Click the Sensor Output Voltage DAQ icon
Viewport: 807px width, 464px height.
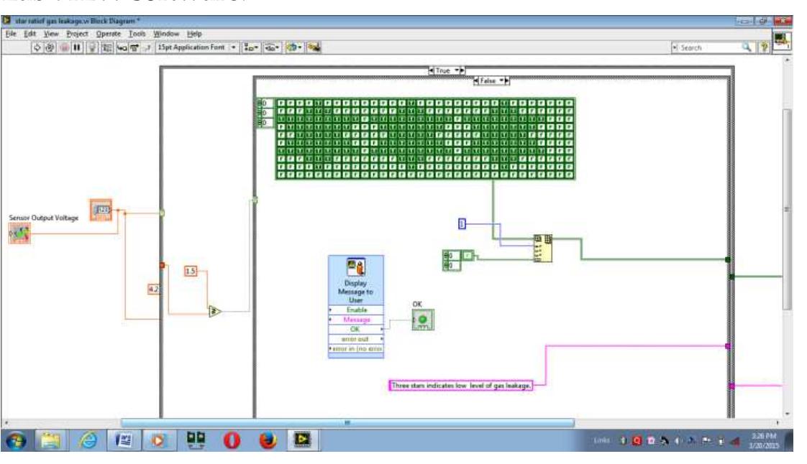coord(19,233)
